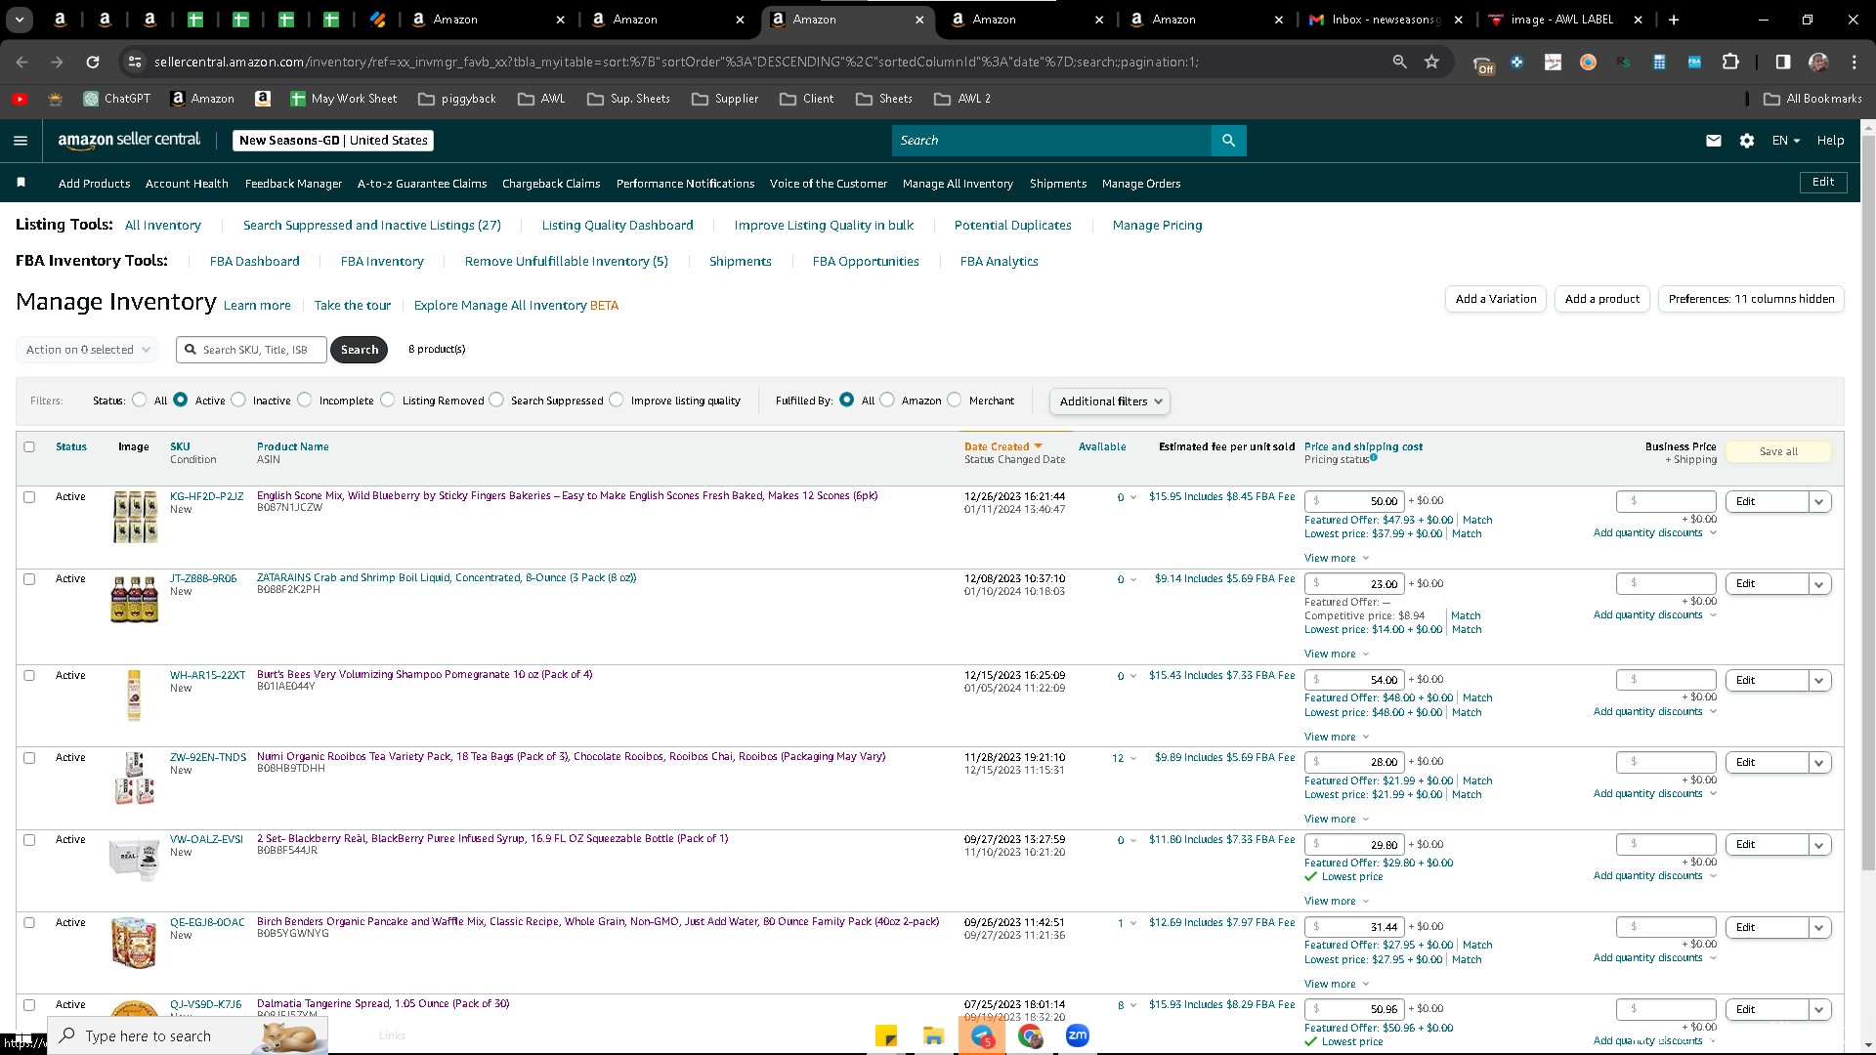The image size is (1876, 1055).
Task: Open the Zoom app in taskbar
Action: tap(1077, 1035)
